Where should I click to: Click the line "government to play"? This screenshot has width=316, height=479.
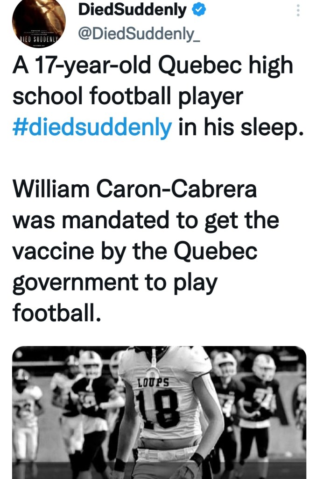pos(114,283)
